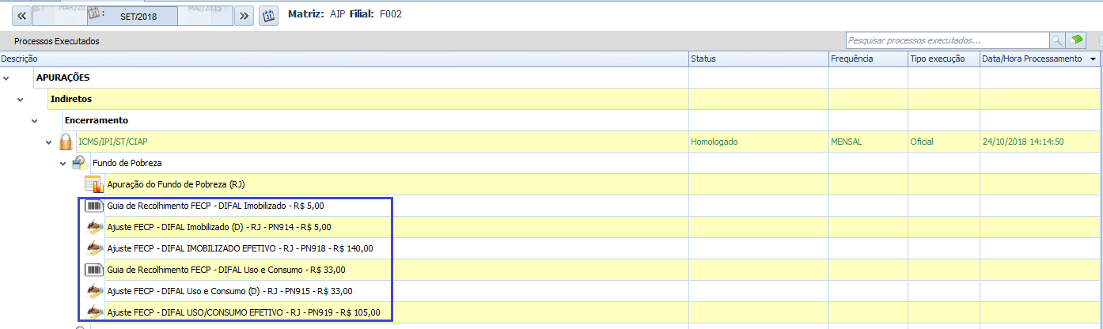Screen dimensions: 1103x329
Task: Click the search field for executed processes
Action: [x=946, y=40]
